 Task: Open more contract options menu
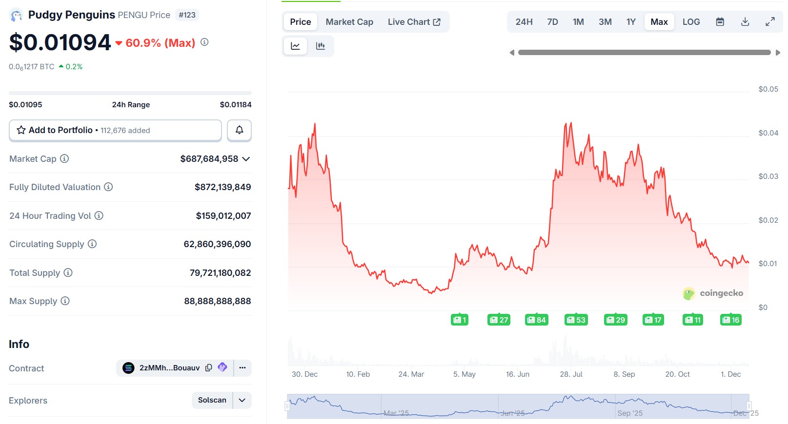pos(242,368)
